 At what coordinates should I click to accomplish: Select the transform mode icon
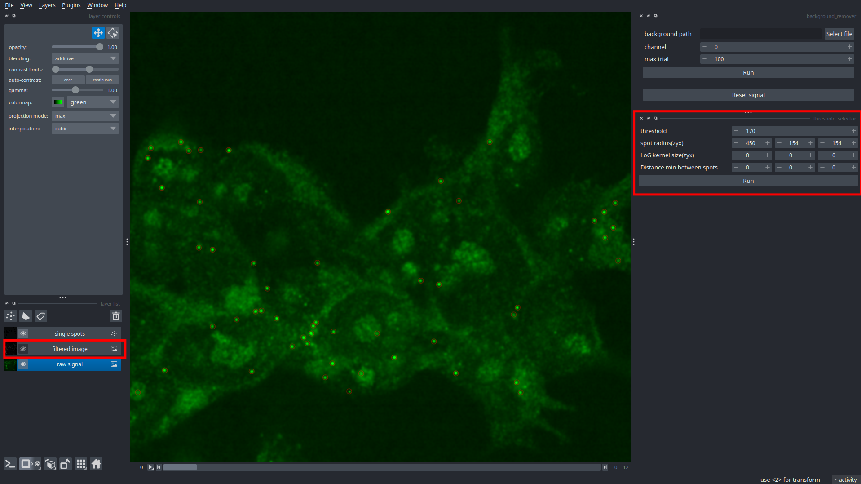(x=113, y=33)
